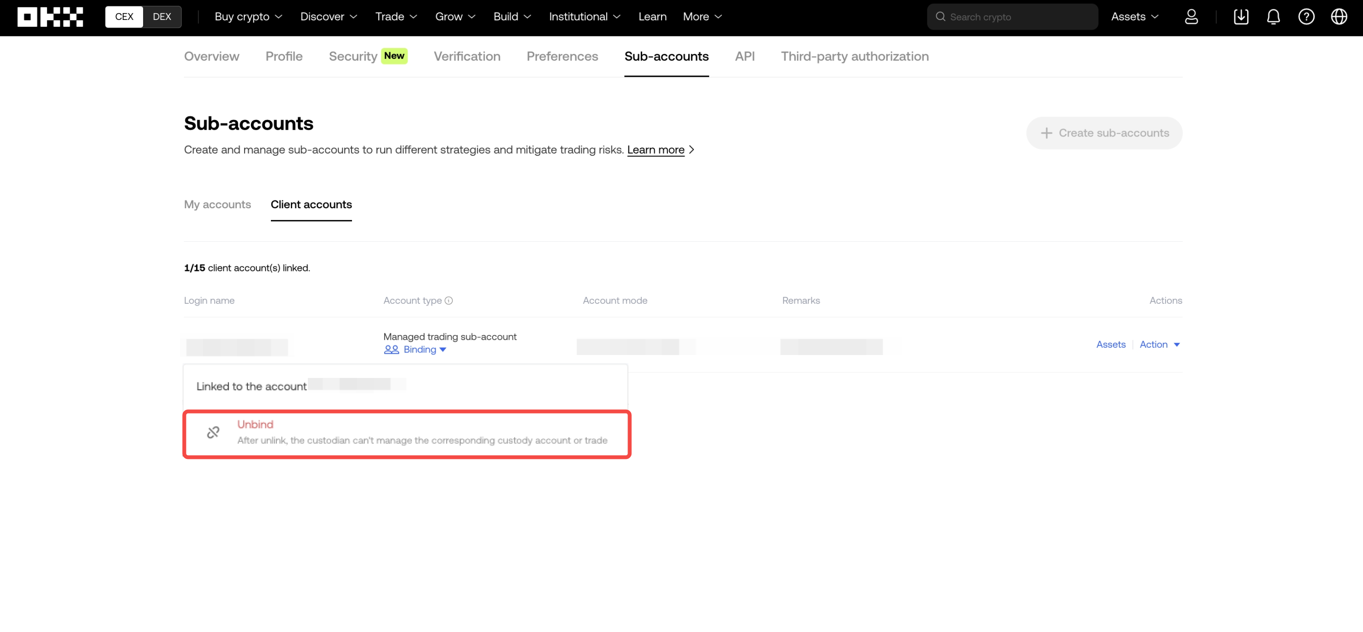
Task: Open the Action dropdown
Action: (x=1159, y=344)
